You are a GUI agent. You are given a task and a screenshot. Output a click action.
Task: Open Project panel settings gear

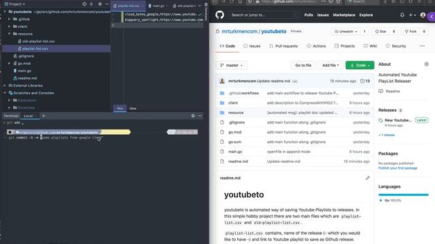click(x=100, y=4)
